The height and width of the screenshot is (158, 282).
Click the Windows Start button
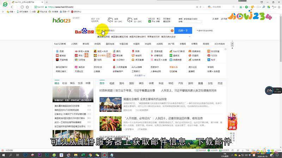(4, 155)
